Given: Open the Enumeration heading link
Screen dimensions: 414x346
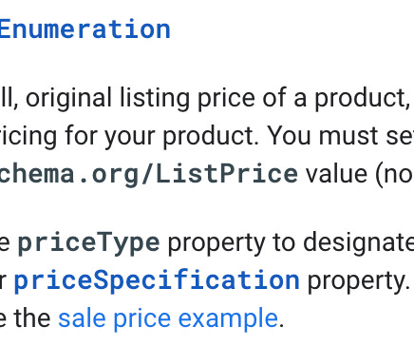Looking at the screenshot, I should [85, 29].
